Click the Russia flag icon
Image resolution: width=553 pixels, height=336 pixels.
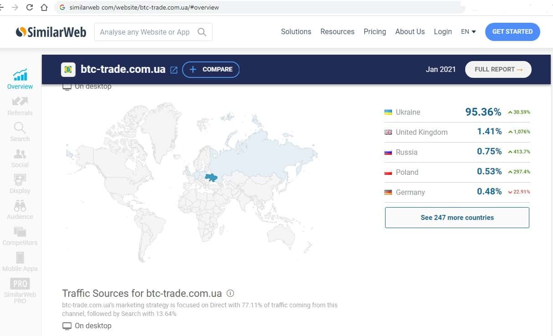[x=388, y=152]
